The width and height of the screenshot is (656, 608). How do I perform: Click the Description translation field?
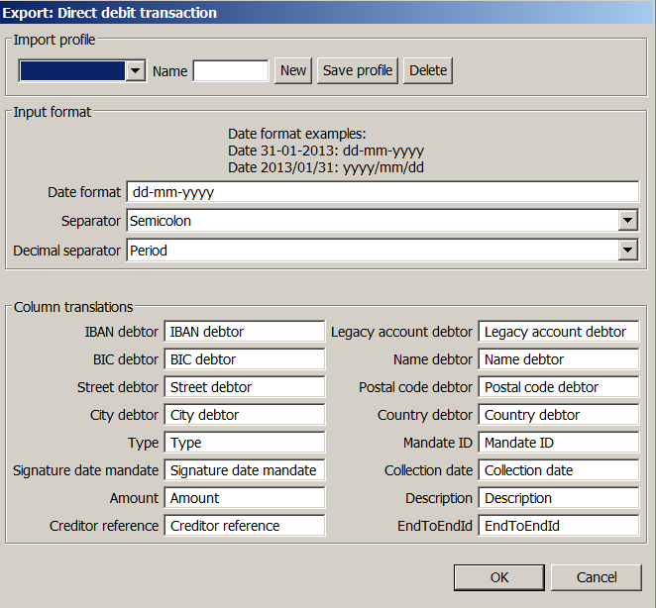(559, 498)
